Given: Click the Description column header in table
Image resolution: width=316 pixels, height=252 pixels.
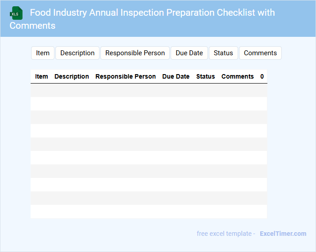Looking at the screenshot, I should tap(72, 76).
